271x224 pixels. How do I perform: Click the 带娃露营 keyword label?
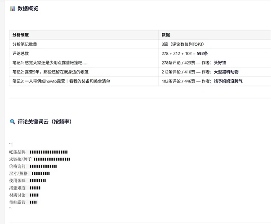click(x=17, y=202)
